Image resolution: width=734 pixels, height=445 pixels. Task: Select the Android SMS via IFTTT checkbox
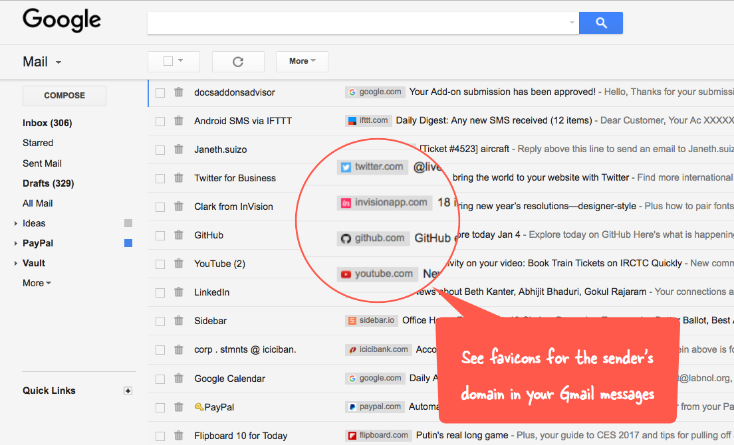(x=160, y=121)
